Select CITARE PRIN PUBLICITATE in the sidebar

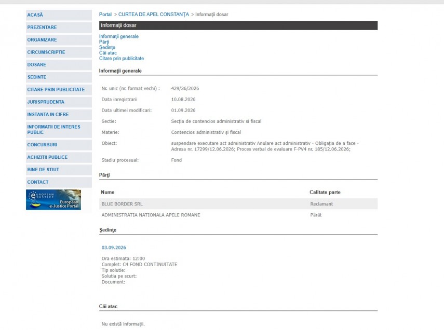pos(59,90)
